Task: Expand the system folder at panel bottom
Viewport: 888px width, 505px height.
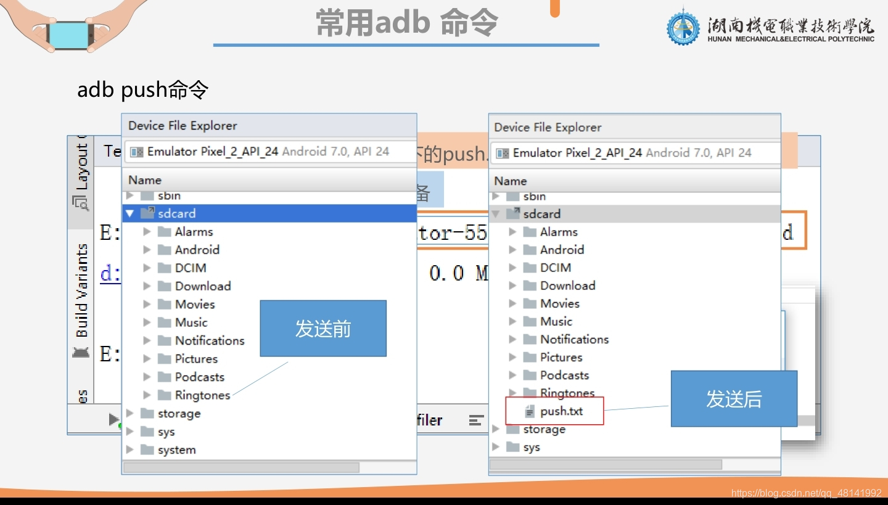Action: [130, 450]
